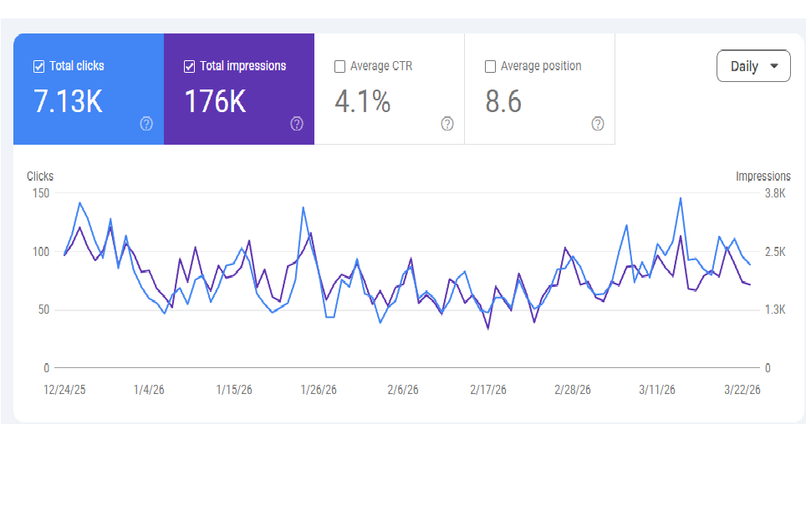The image size is (806, 517).
Task: Click the question mark inside the purple card
Action: coord(296,124)
